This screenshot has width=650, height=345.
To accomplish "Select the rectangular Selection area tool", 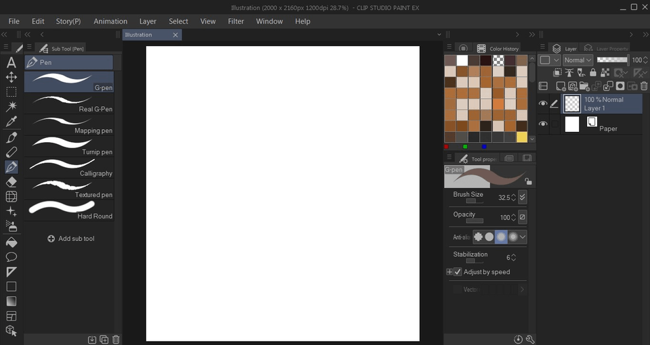I will point(12,92).
